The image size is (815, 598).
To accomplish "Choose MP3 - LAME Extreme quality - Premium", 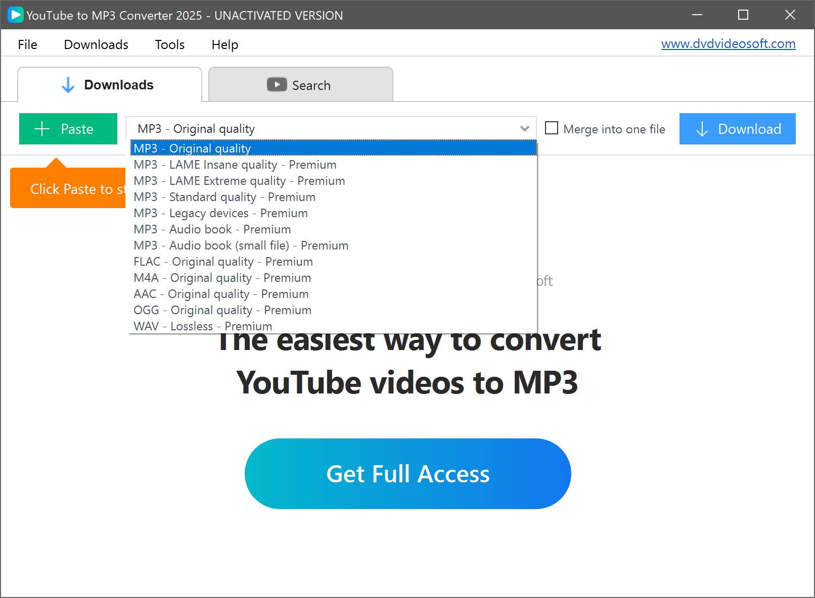I will pyautogui.click(x=334, y=181).
